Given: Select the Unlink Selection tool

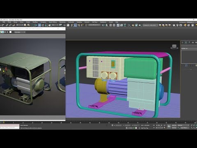Looking at the screenshot, I should click(x=10, y=25).
